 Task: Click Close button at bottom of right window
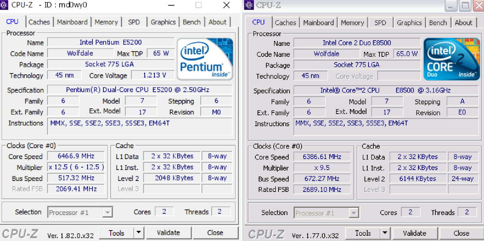pyautogui.click(x=461, y=233)
